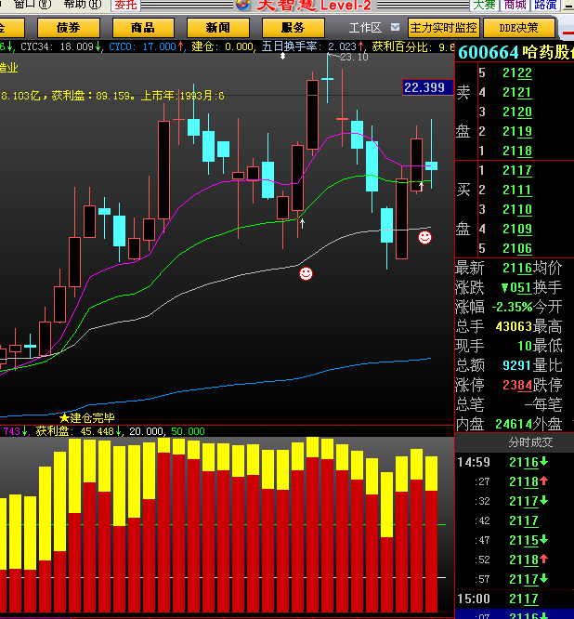Screen dimensions: 574x619
Task: Click the red up arrow in the :52 trade row
Action: (x=544, y=559)
